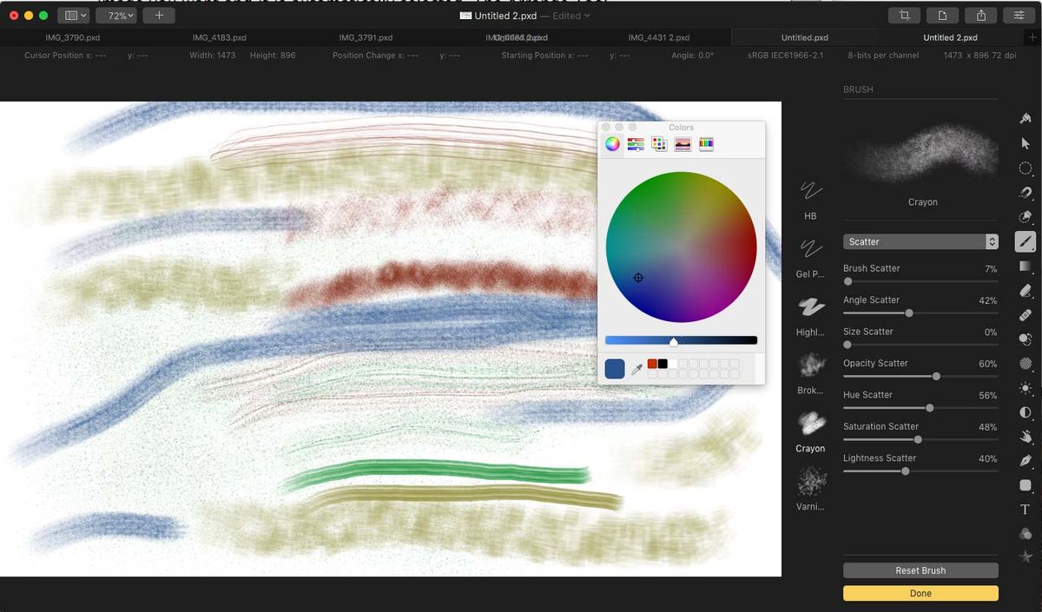Choose the Pen tool from the toolbar
This screenshot has height=612, width=1042.
pos(1025,461)
